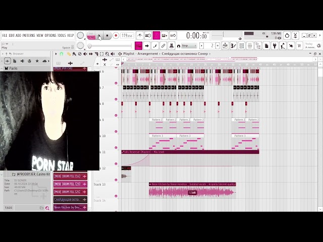Open the Browser tree view icon
The image size is (323, 242).
(258, 46)
